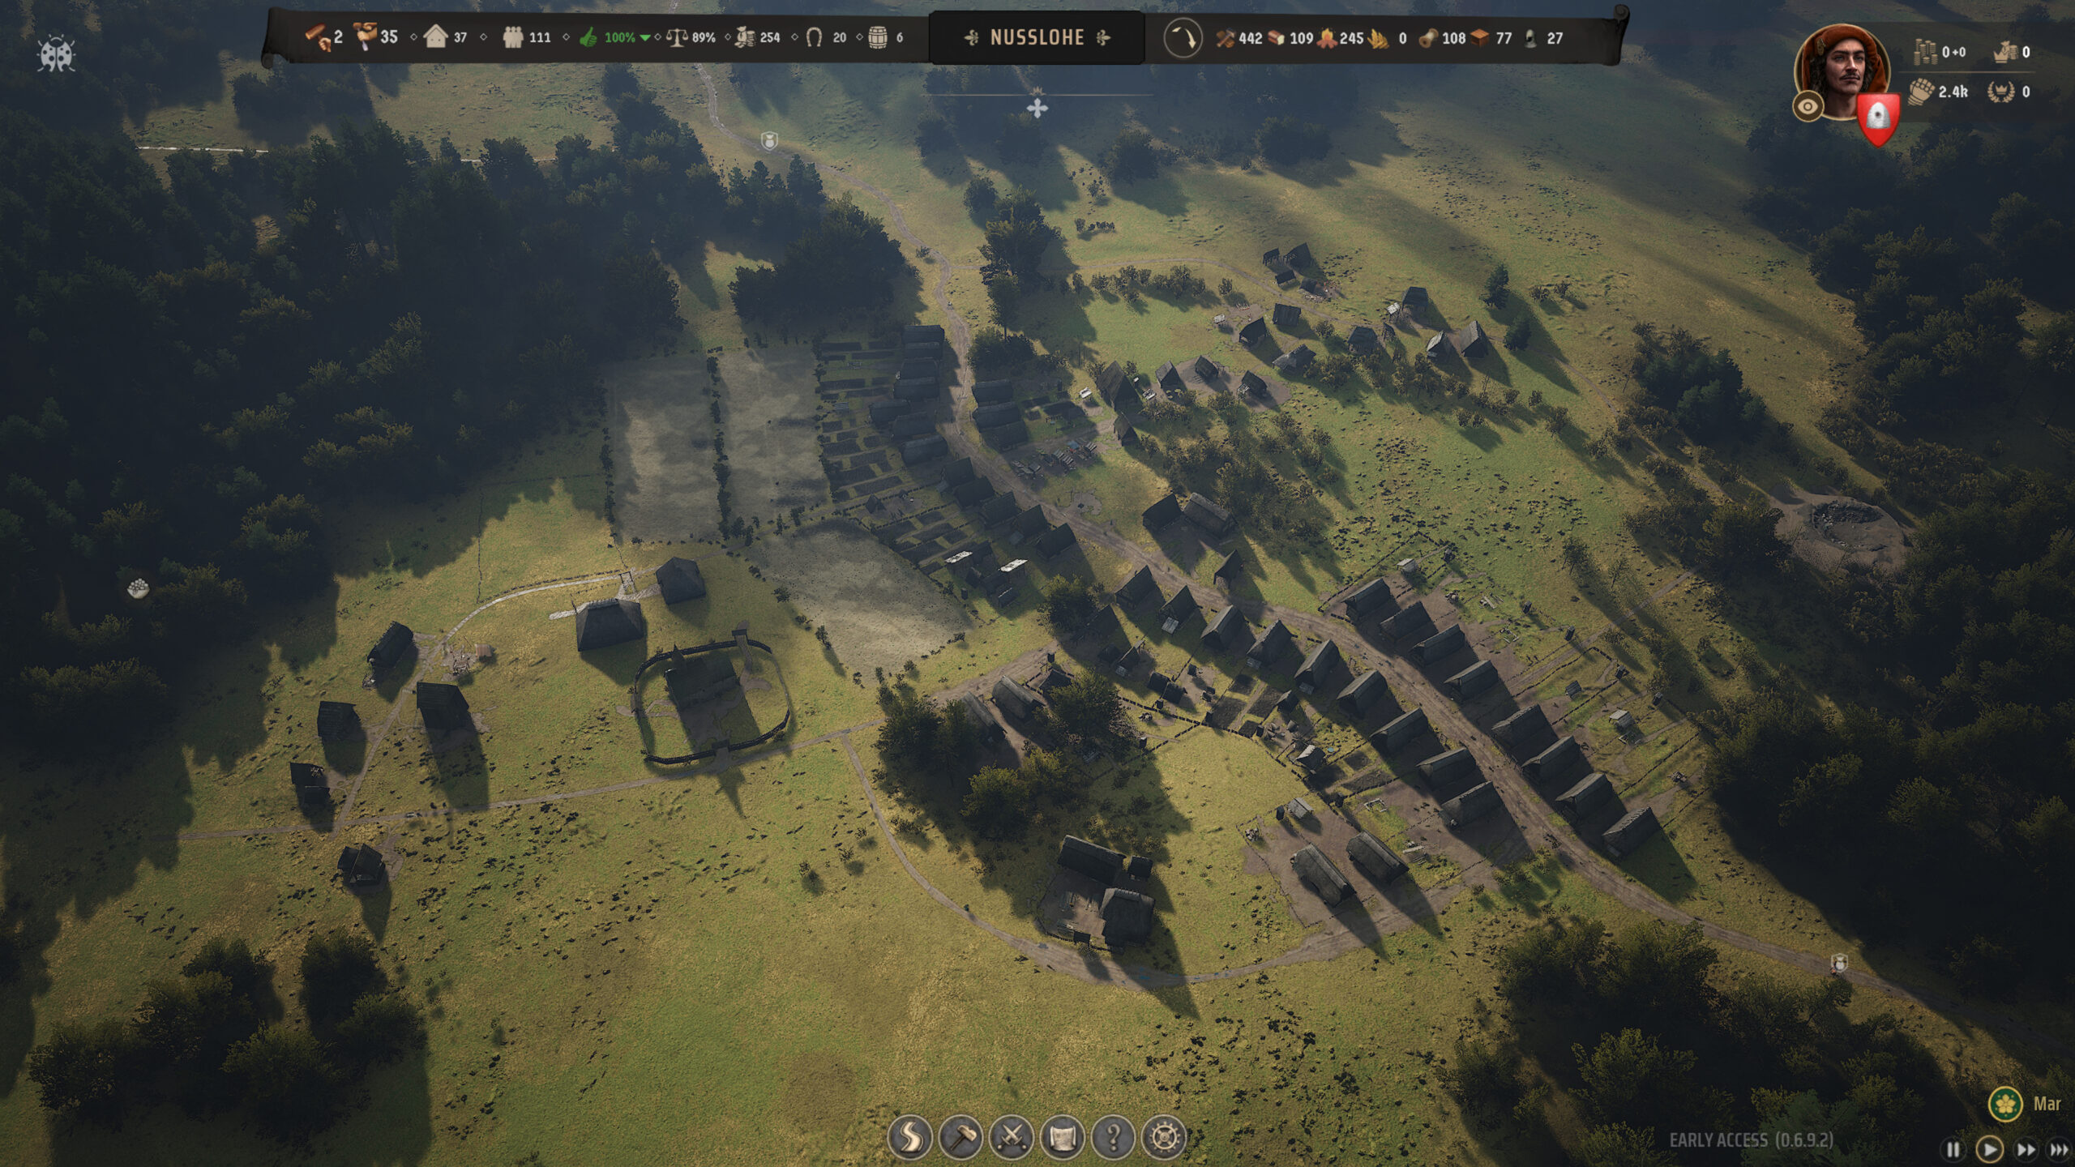2075x1167 pixels.
Task: Expand the panel under Nusslohe banner
Action: [x=1037, y=108]
